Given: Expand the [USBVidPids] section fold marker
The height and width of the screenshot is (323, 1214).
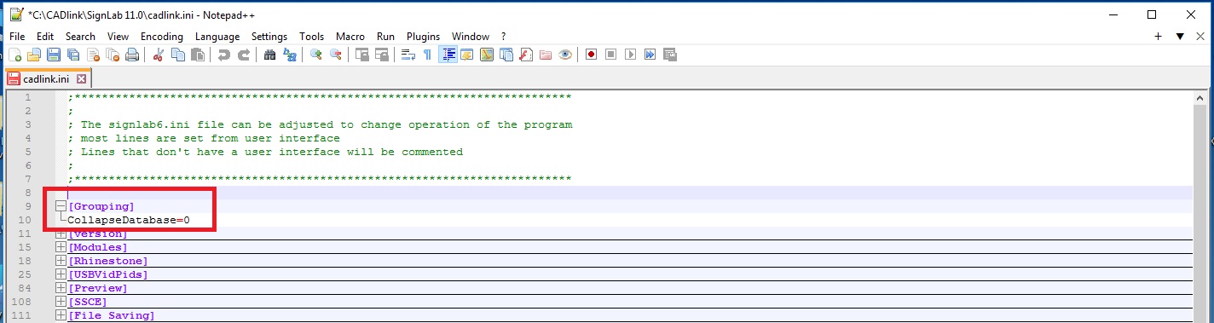Looking at the screenshot, I should [x=61, y=274].
